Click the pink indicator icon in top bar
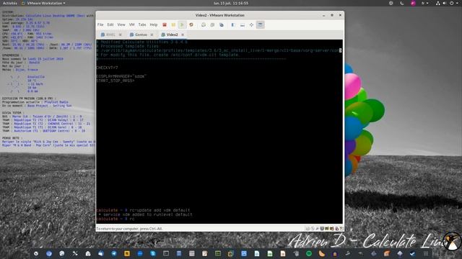The image size is (462, 259). coord(413,3)
